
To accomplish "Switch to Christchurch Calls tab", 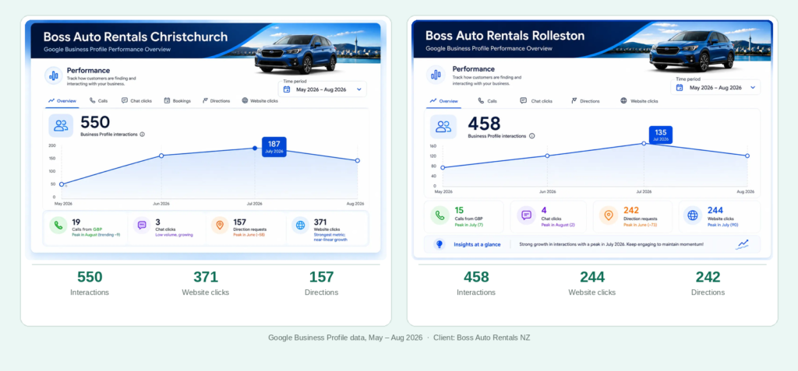I will (x=99, y=100).
